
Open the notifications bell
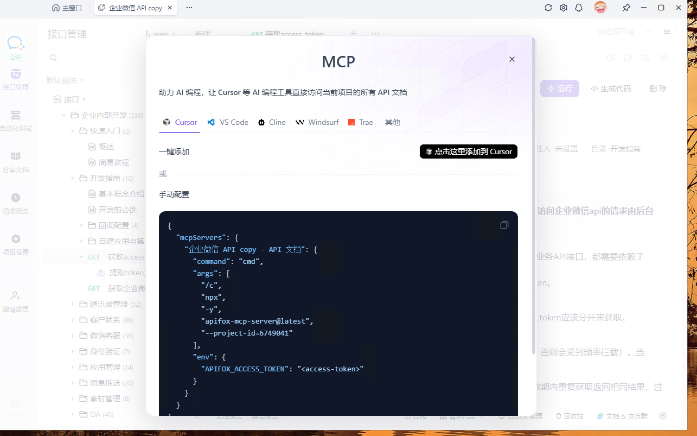579,8
